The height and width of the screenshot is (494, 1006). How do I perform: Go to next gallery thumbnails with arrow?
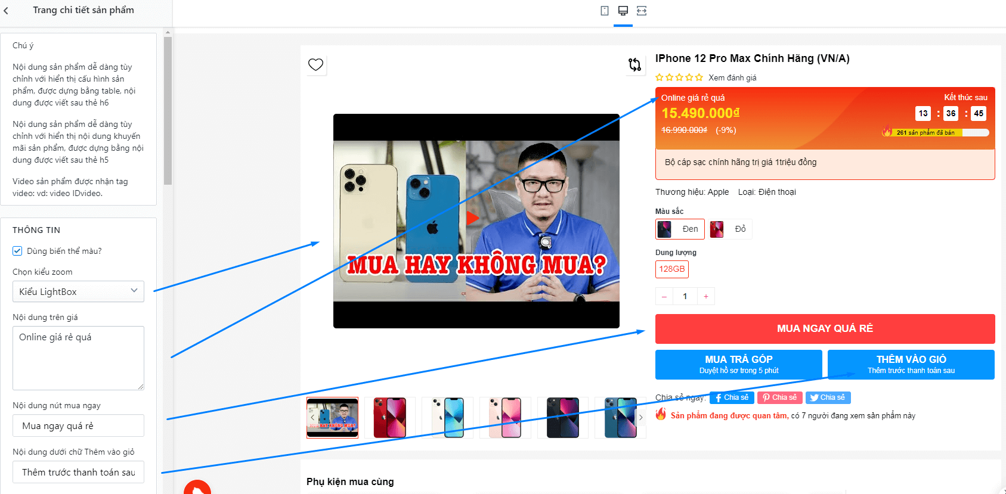[641, 418]
